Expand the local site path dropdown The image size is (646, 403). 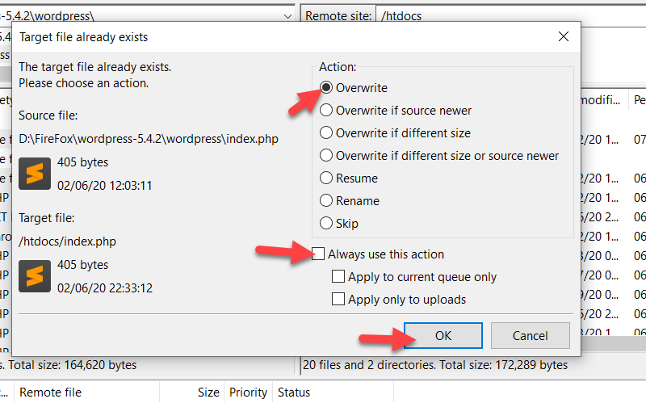point(287,16)
